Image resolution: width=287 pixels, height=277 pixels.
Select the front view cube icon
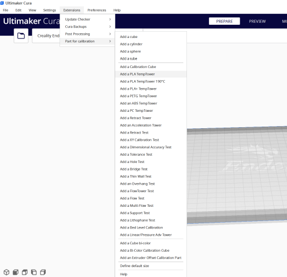click(16, 272)
